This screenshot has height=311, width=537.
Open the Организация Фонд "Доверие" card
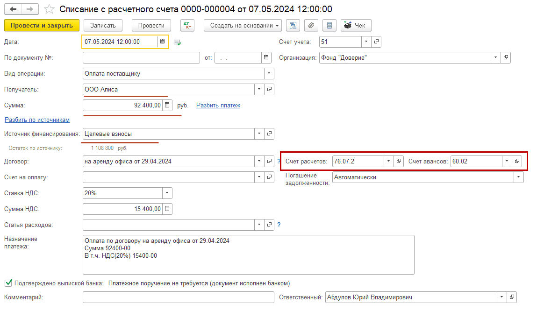pos(506,58)
